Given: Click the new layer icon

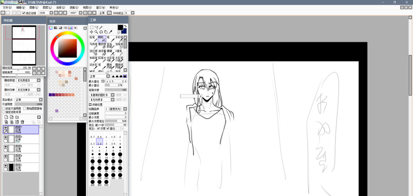Looking at the screenshot, I should point(6,117).
